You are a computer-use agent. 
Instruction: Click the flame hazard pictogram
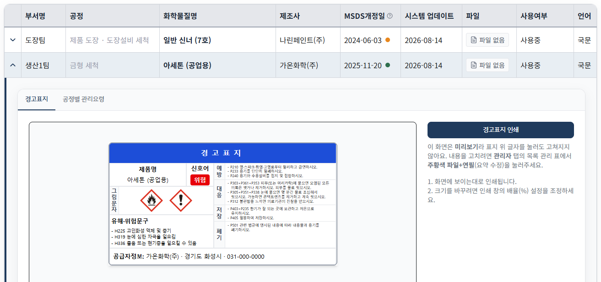pos(152,200)
